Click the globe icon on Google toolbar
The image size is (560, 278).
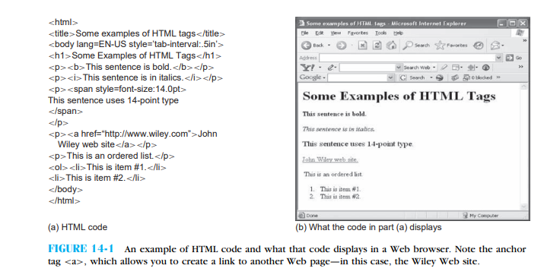439,77
